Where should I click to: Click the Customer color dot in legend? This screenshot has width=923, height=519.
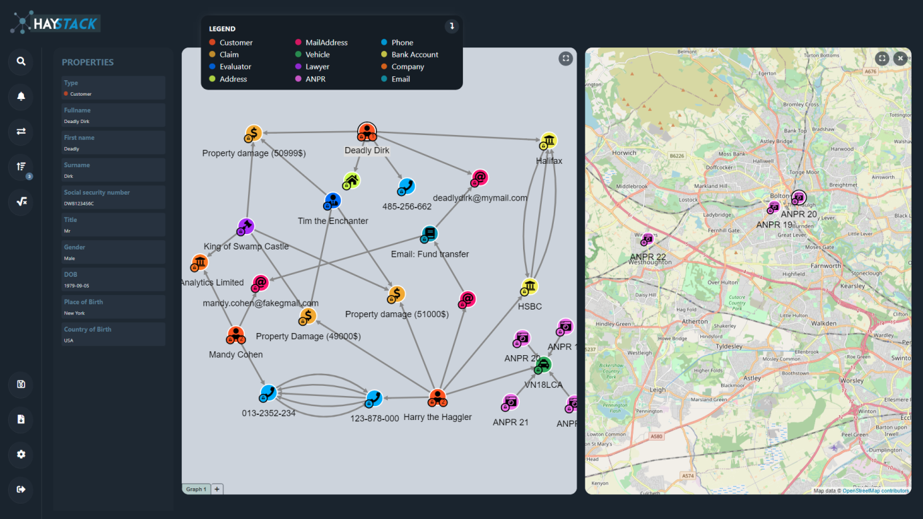coord(212,43)
